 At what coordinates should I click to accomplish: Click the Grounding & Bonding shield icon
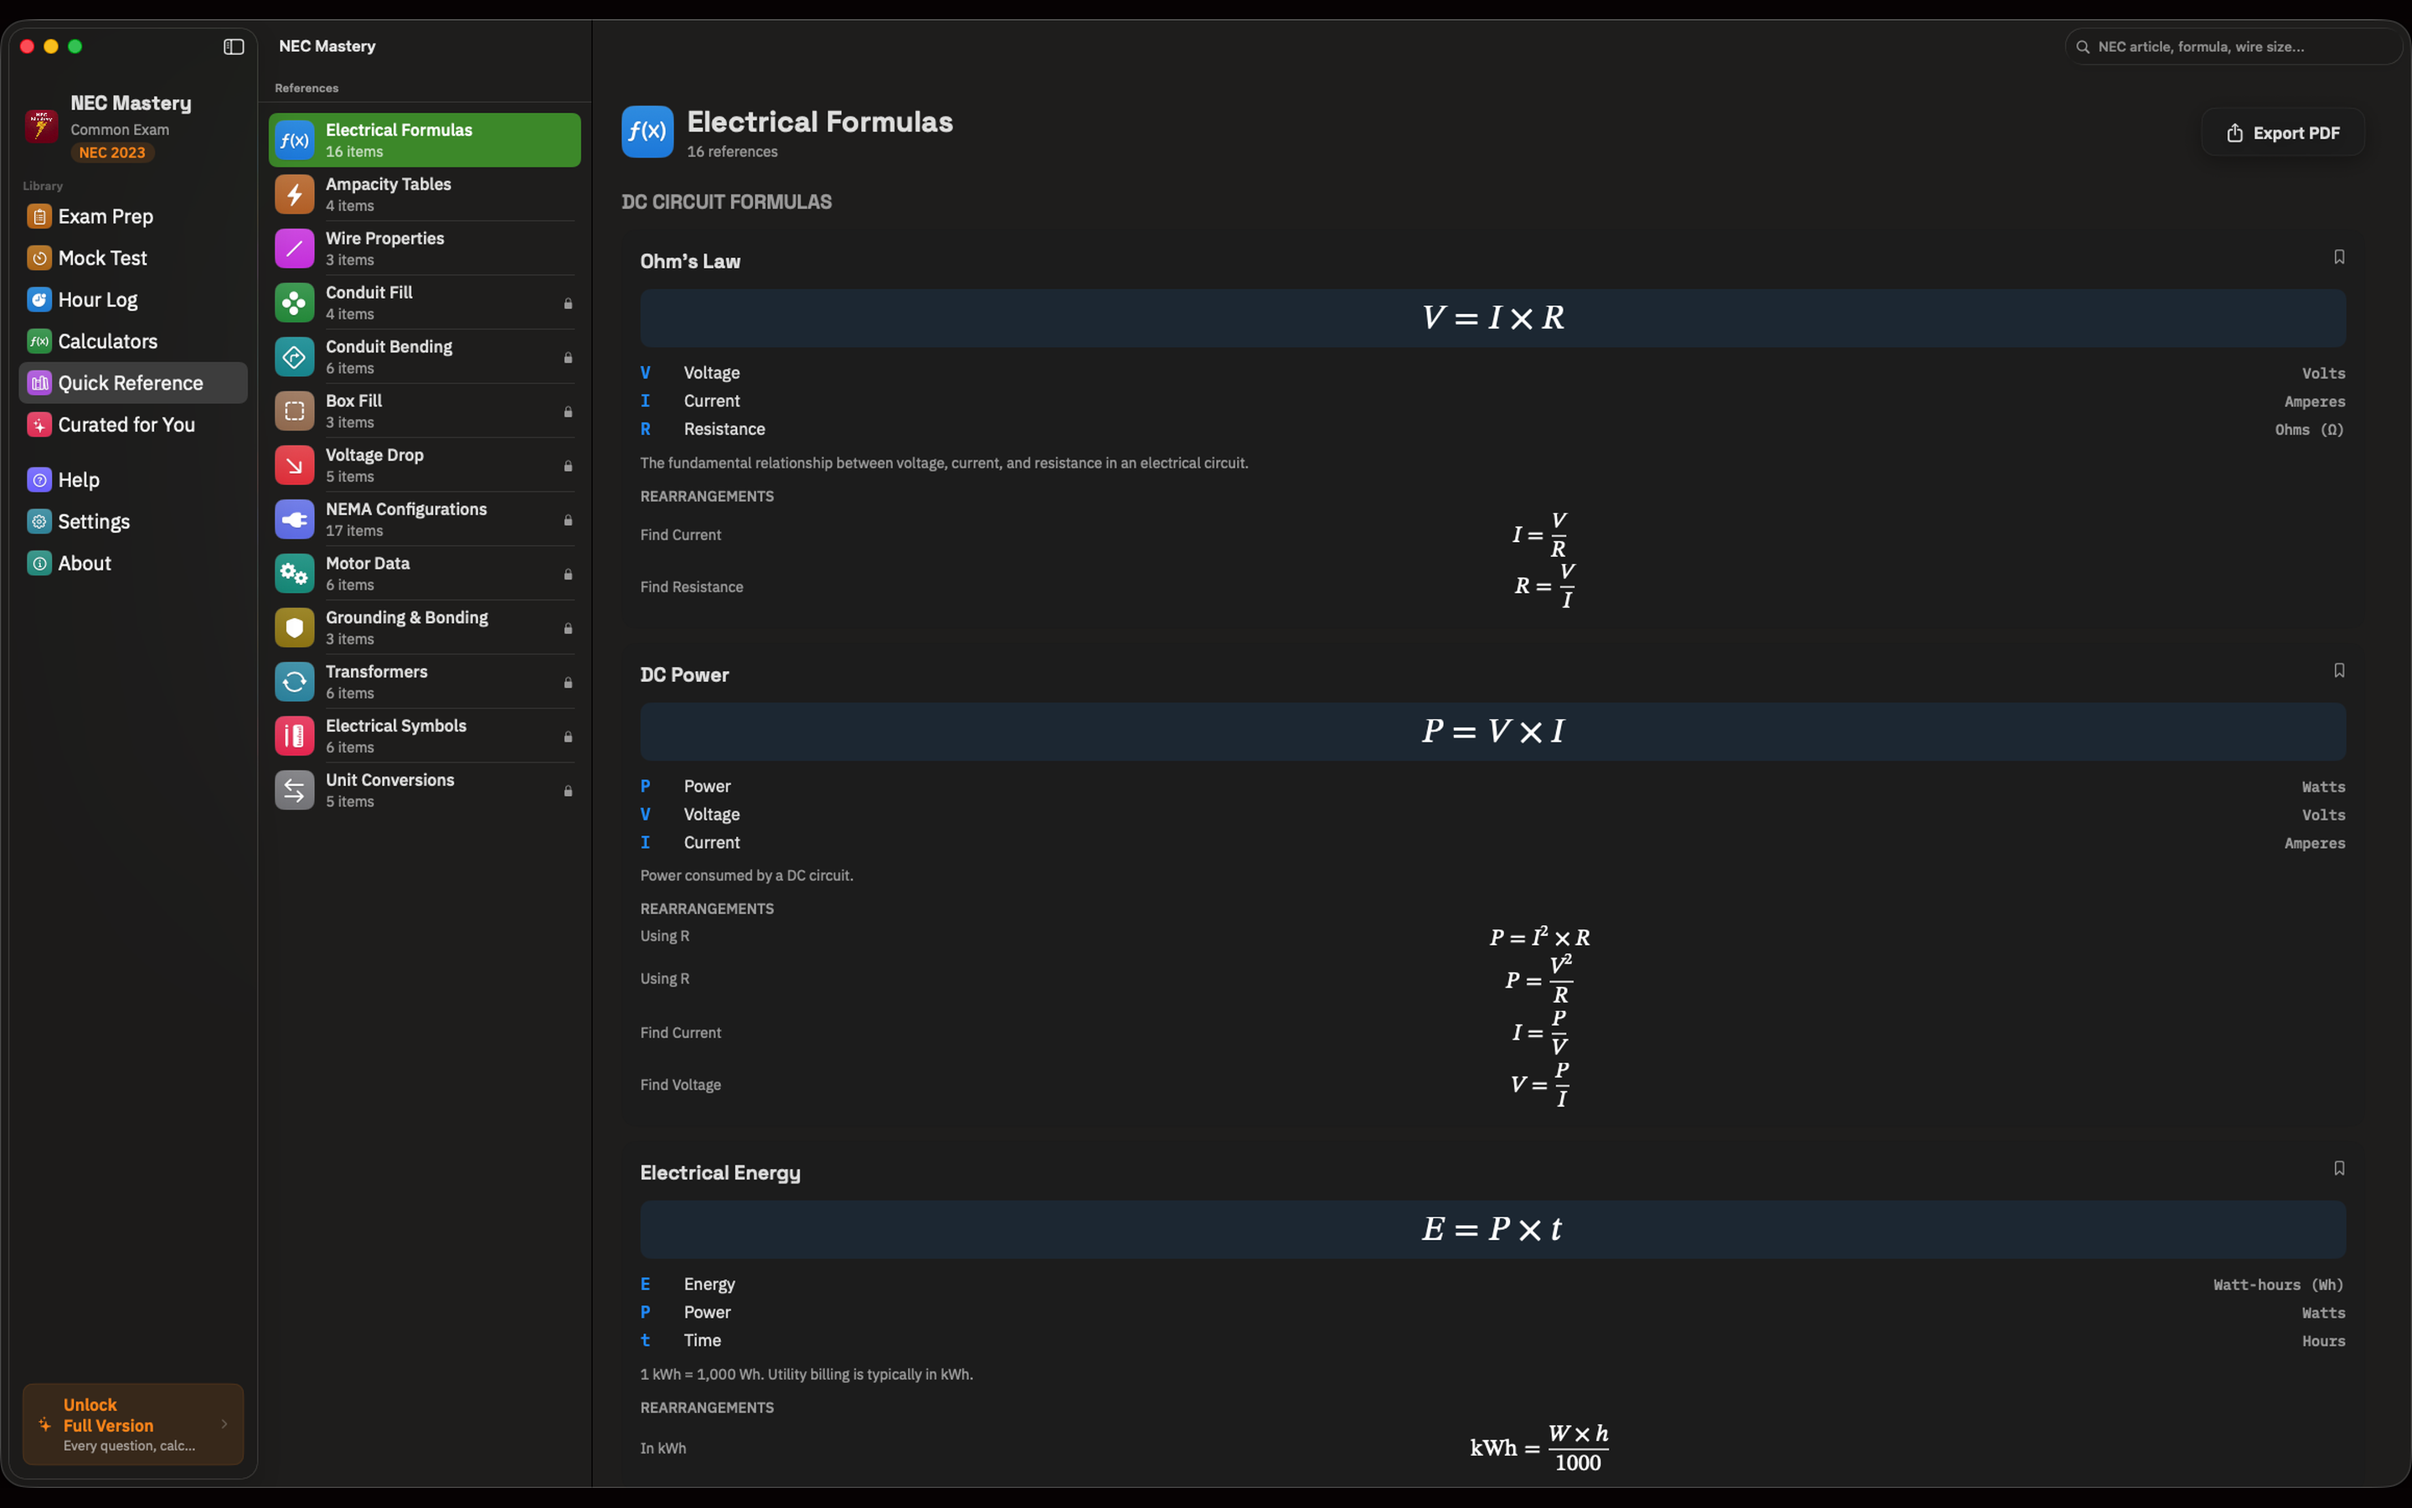294,627
